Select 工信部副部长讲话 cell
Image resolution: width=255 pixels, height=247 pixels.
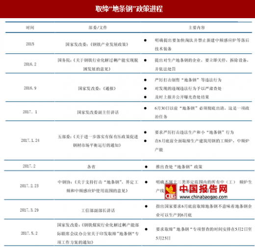pyautogui.click(x=98, y=211)
